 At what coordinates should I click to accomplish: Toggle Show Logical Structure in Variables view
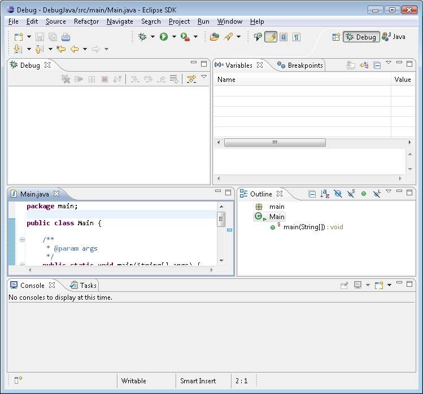[x=364, y=65]
